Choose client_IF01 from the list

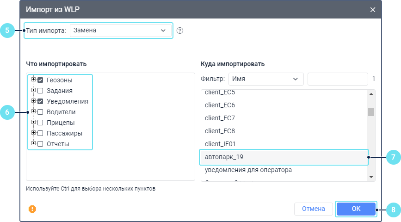[220, 144]
